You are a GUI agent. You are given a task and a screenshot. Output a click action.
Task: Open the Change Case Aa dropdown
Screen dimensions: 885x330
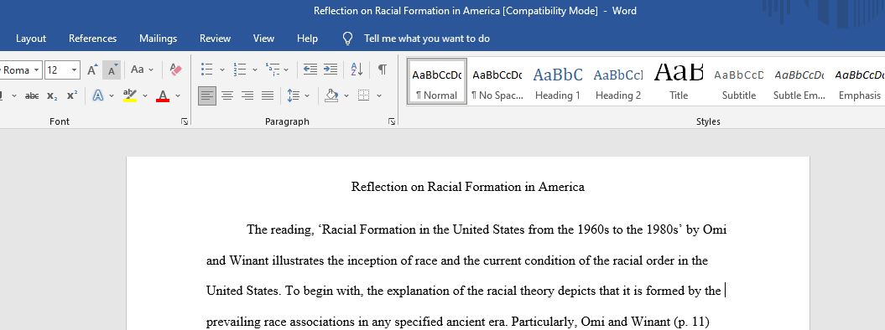coord(143,70)
